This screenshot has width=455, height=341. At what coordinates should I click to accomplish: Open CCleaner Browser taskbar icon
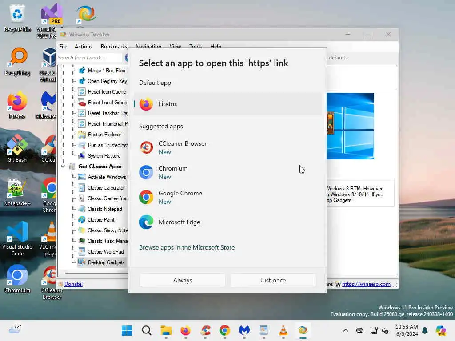coord(205,330)
